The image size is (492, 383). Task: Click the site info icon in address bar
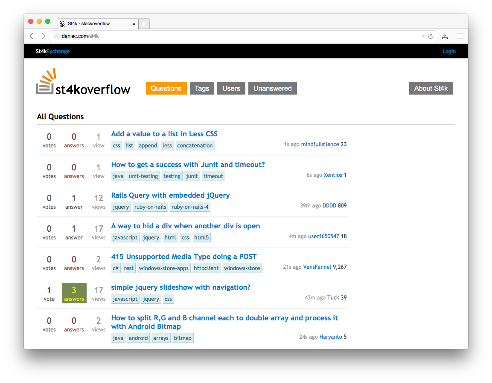pyautogui.click(x=57, y=36)
